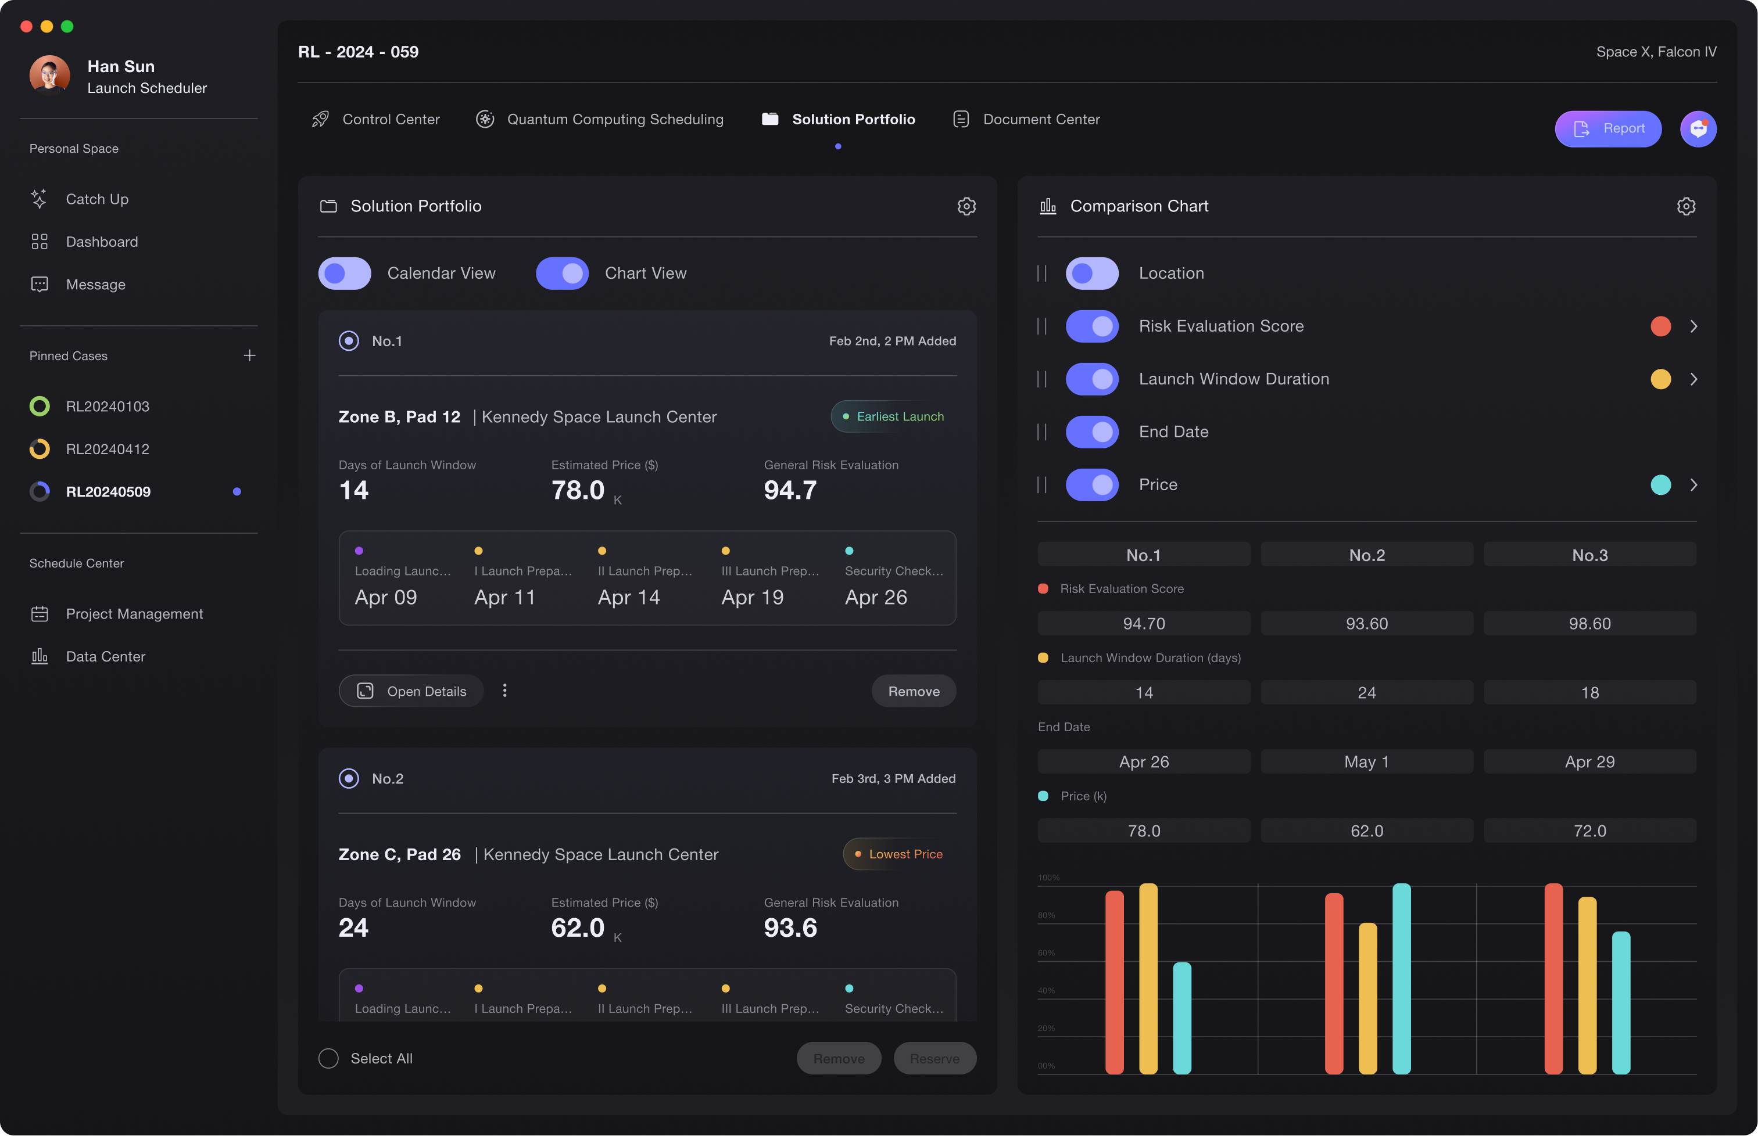Toggle the Calendar View switch
The width and height of the screenshot is (1758, 1136).
point(345,274)
